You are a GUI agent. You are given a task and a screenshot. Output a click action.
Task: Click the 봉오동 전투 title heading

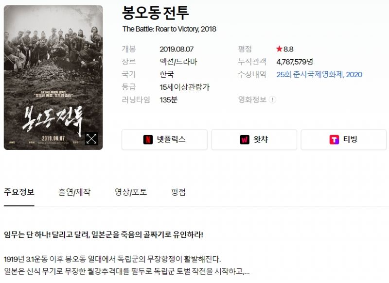coord(156,13)
